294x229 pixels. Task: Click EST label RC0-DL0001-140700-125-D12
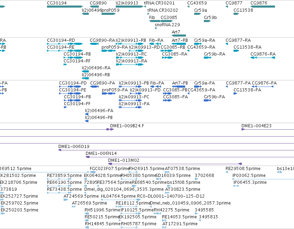(171, 196)
